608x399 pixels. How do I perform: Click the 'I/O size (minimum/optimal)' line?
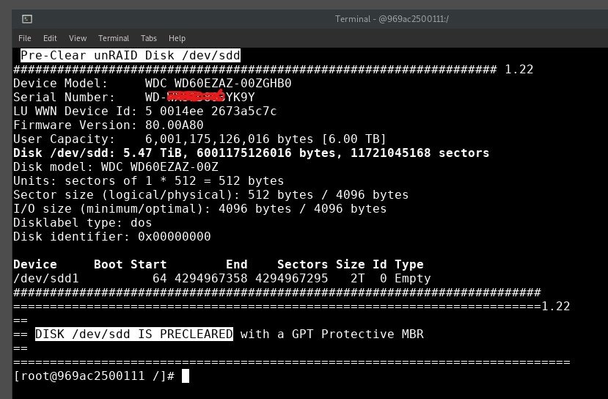coord(199,208)
